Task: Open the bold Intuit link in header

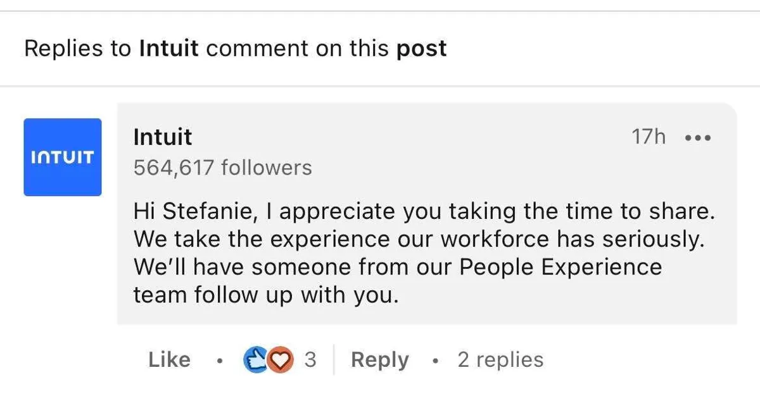Action: [168, 49]
